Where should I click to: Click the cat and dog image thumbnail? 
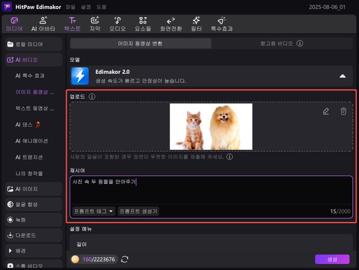tap(211, 127)
